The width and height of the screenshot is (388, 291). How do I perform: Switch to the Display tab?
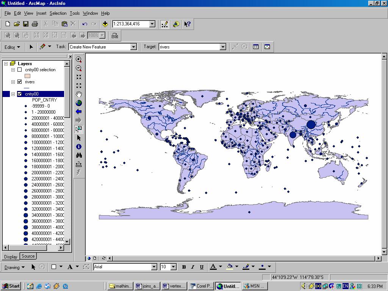pos(11,257)
